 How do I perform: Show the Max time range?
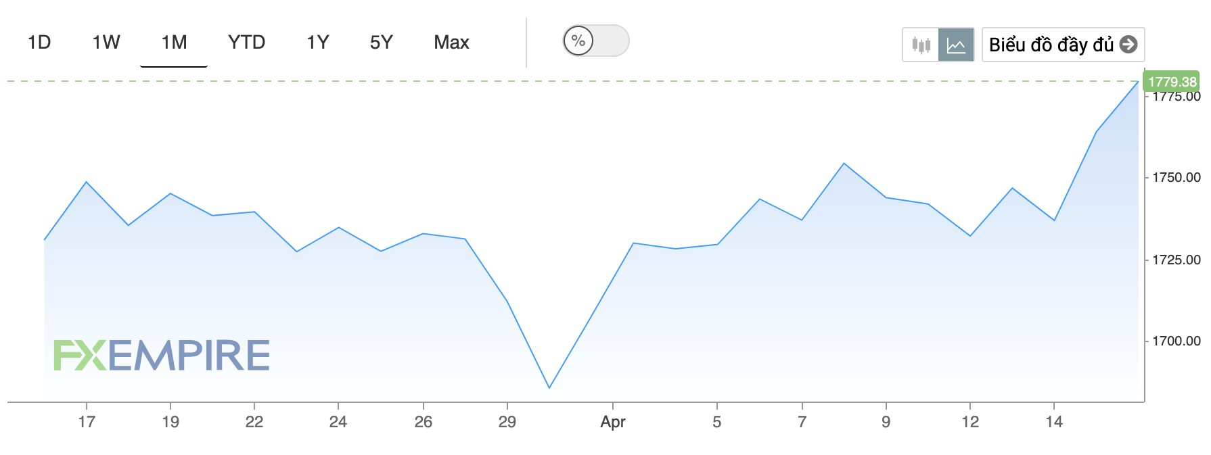pos(451,43)
